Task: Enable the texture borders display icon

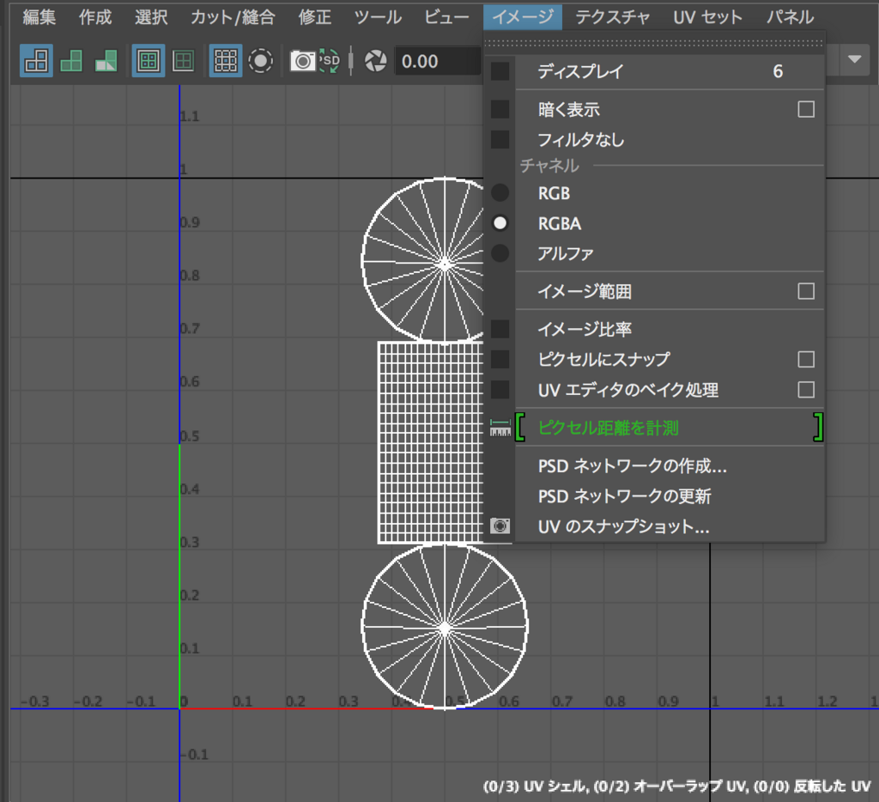Action: click(x=148, y=60)
